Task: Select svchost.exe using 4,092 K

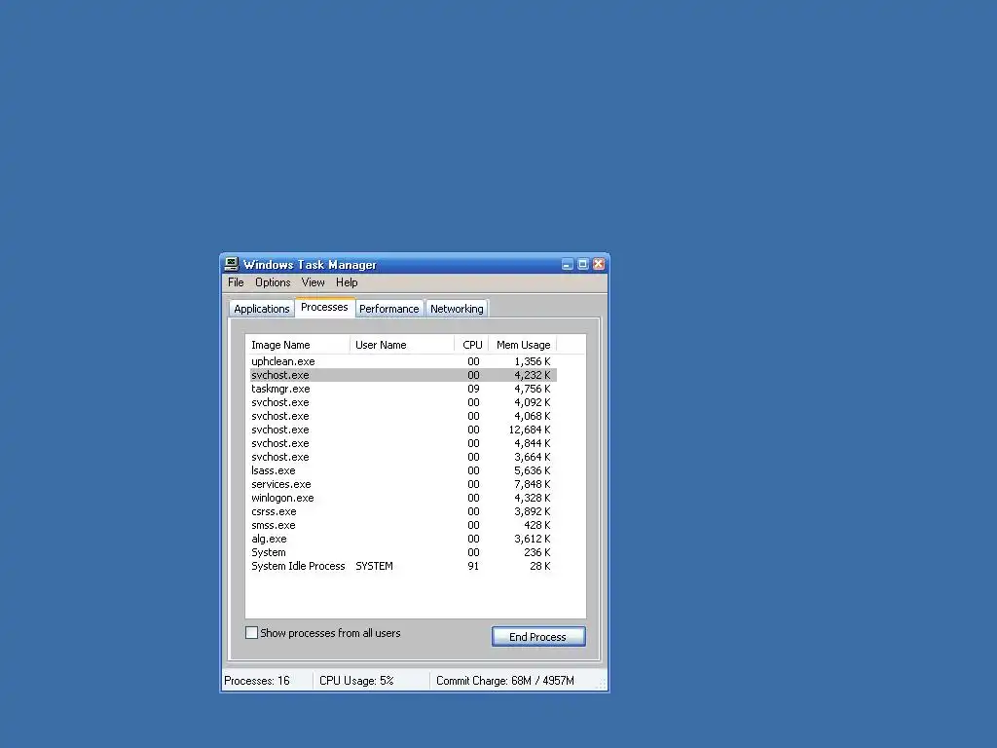Action: pyautogui.click(x=403, y=402)
